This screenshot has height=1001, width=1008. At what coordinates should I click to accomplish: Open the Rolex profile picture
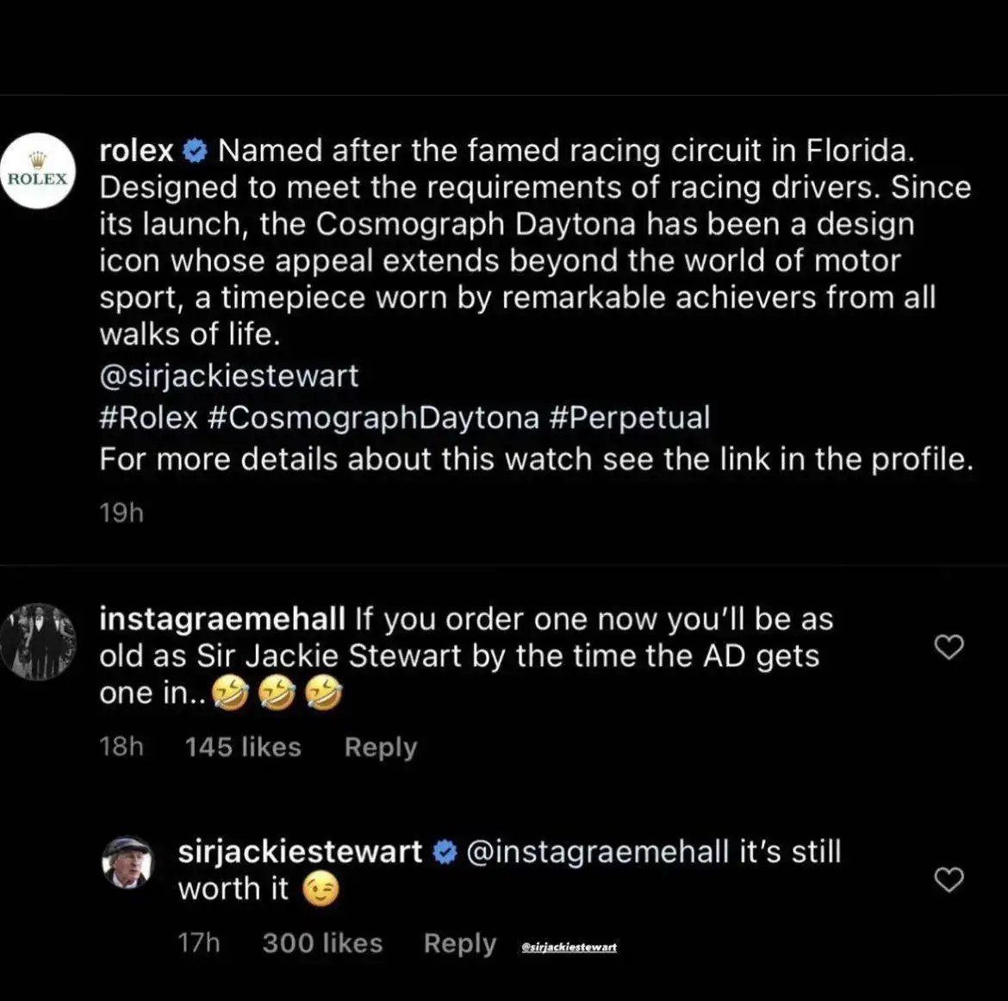[x=38, y=171]
